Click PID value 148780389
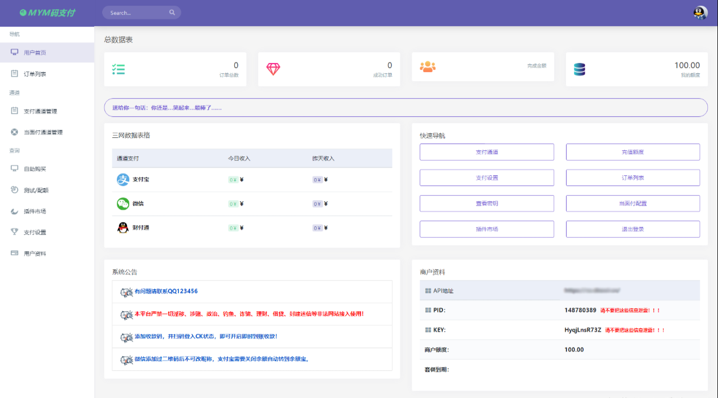 580,310
